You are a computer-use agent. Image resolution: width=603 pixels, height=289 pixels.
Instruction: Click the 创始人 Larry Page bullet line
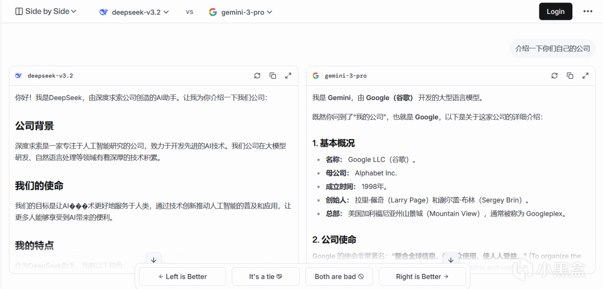429,200
